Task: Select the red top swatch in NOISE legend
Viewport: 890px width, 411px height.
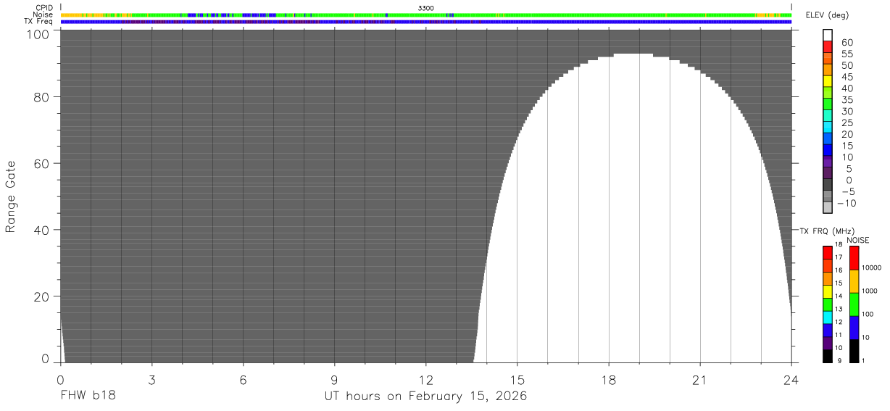Action: coord(854,258)
